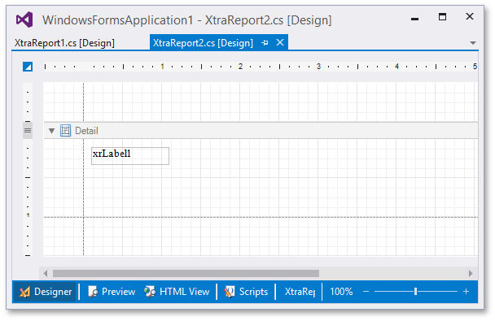Select the xrLabel1 control
The width and height of the screenshot is (495, 321).
point(130,155)
